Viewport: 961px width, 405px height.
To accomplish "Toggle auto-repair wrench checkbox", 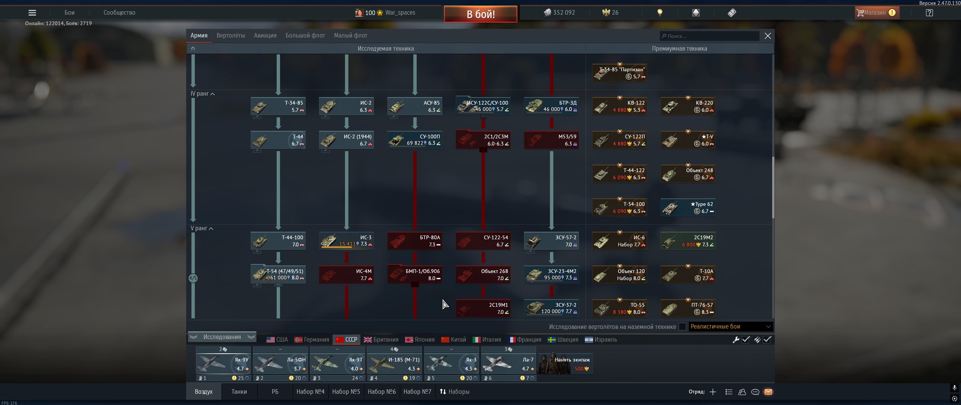I will [746, 340].
